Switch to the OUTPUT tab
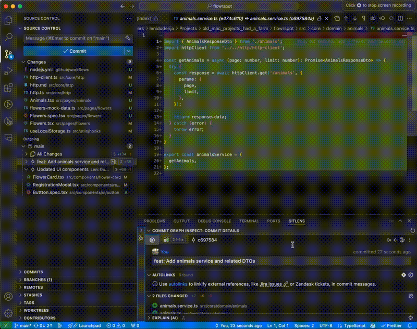 tap(181, 221)
